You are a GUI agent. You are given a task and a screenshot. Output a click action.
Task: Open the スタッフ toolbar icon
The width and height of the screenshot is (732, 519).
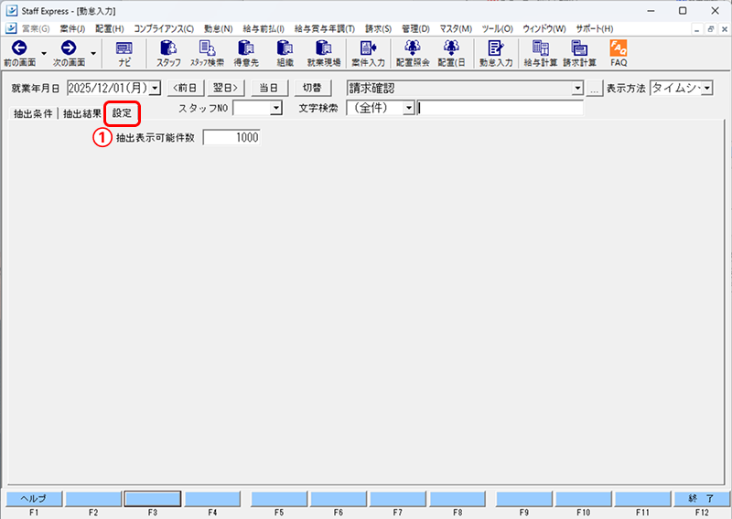click(168, 53)
